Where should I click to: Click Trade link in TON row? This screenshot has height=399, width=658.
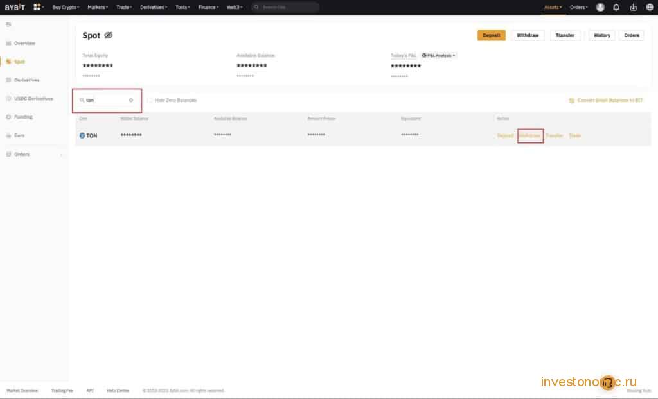[574, 136]
